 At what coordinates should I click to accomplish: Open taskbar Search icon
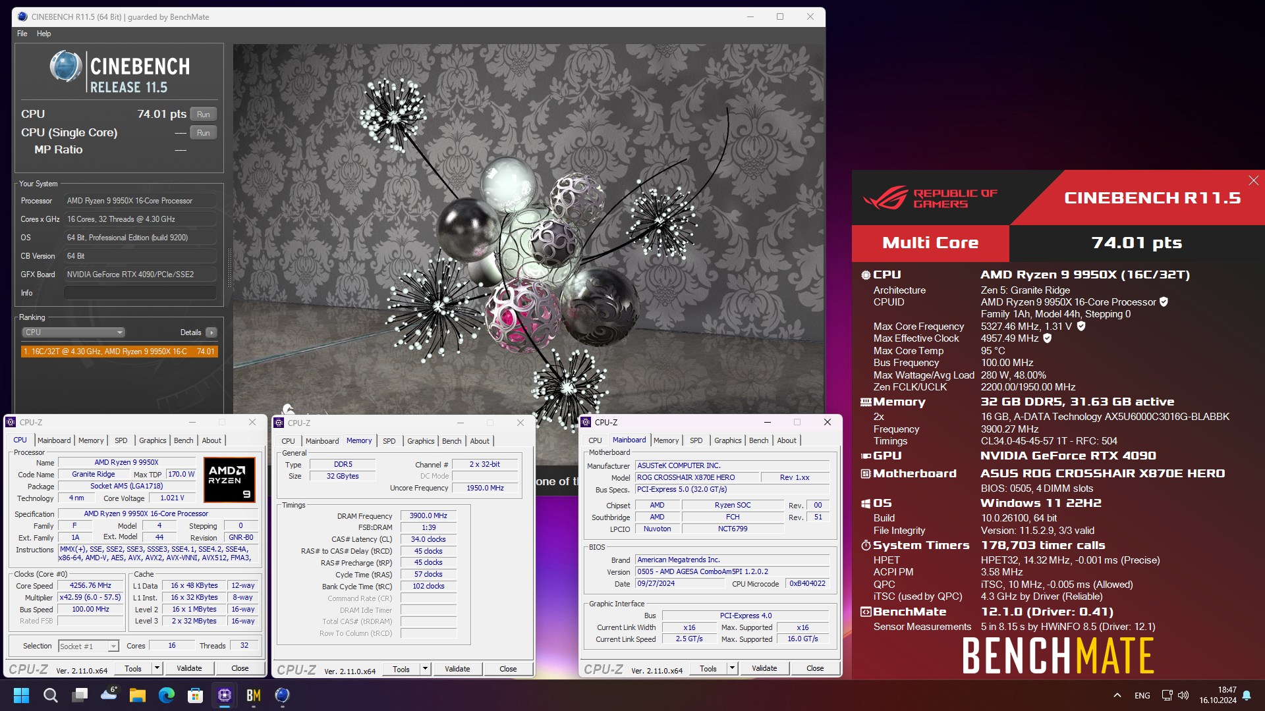tap(50, 695)
